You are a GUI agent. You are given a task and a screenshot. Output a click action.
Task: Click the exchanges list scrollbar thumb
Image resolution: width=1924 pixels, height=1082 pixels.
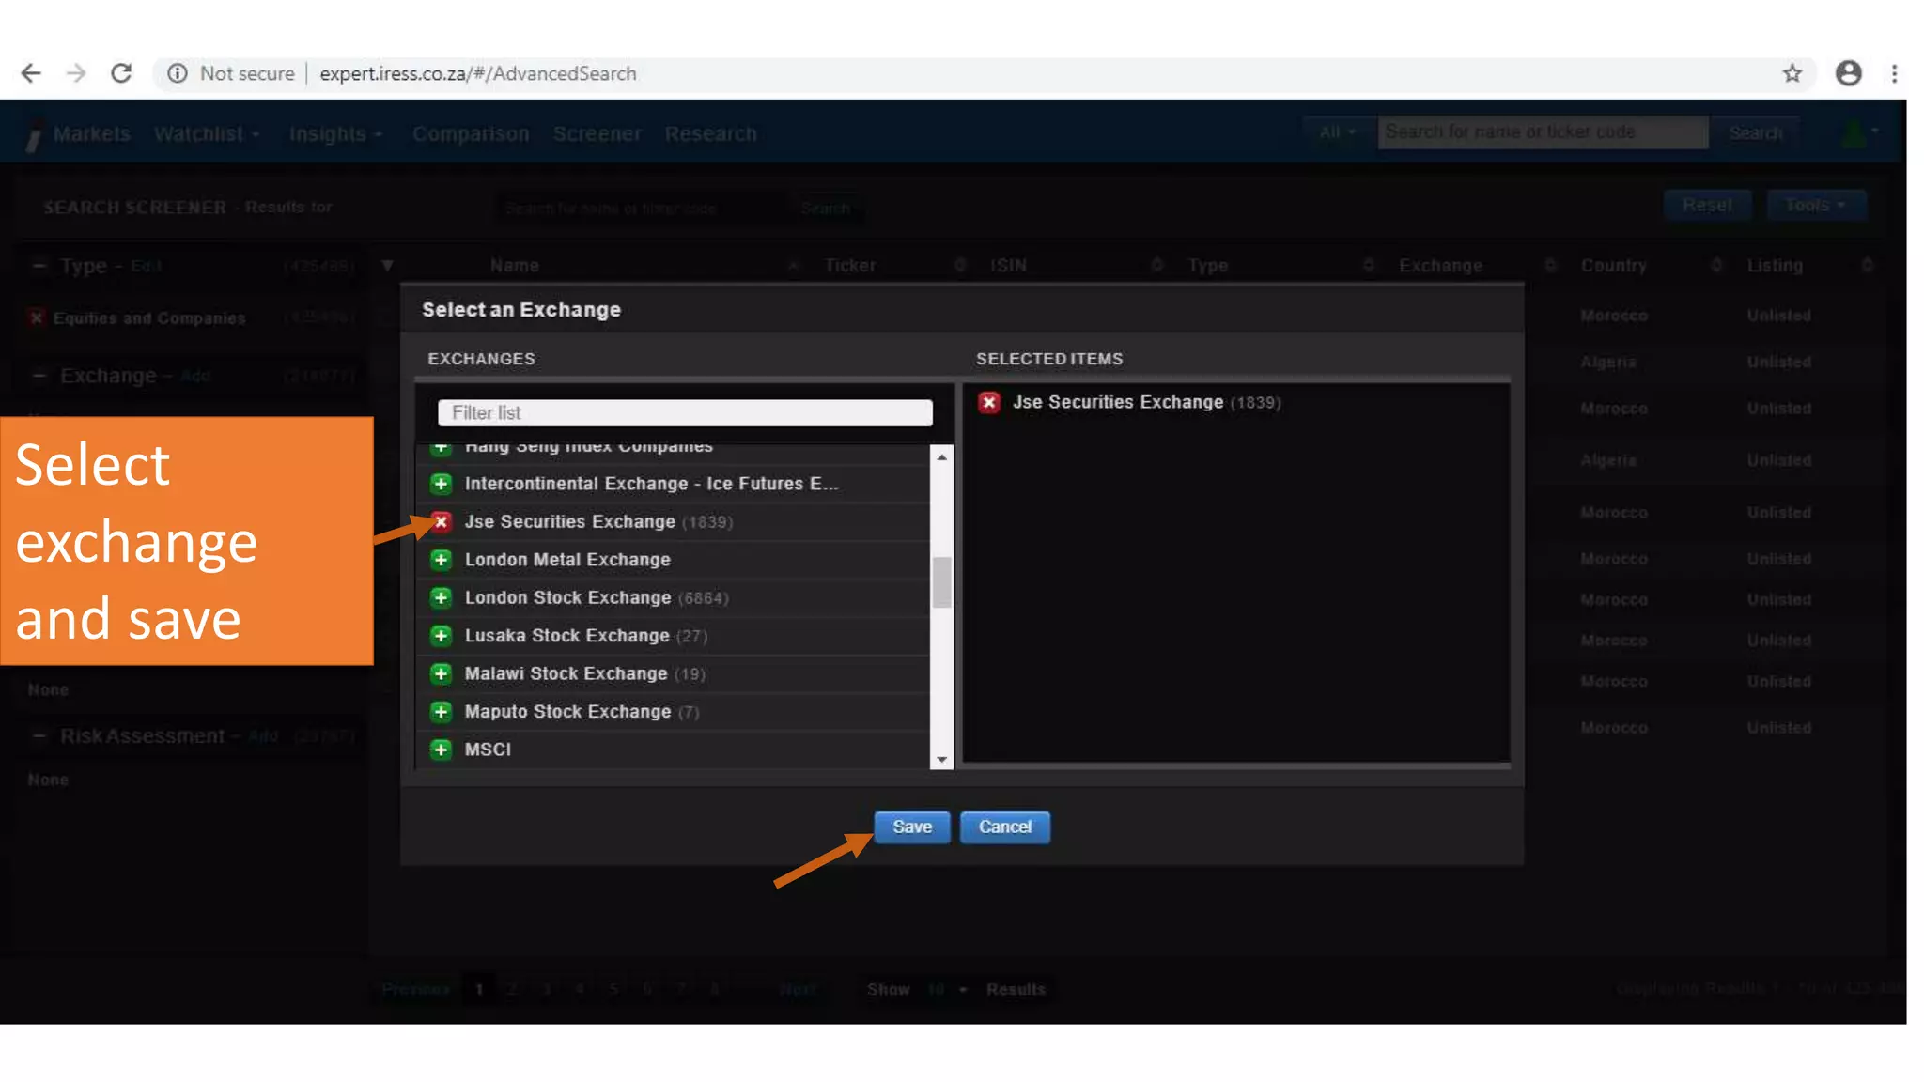[941, 582]
